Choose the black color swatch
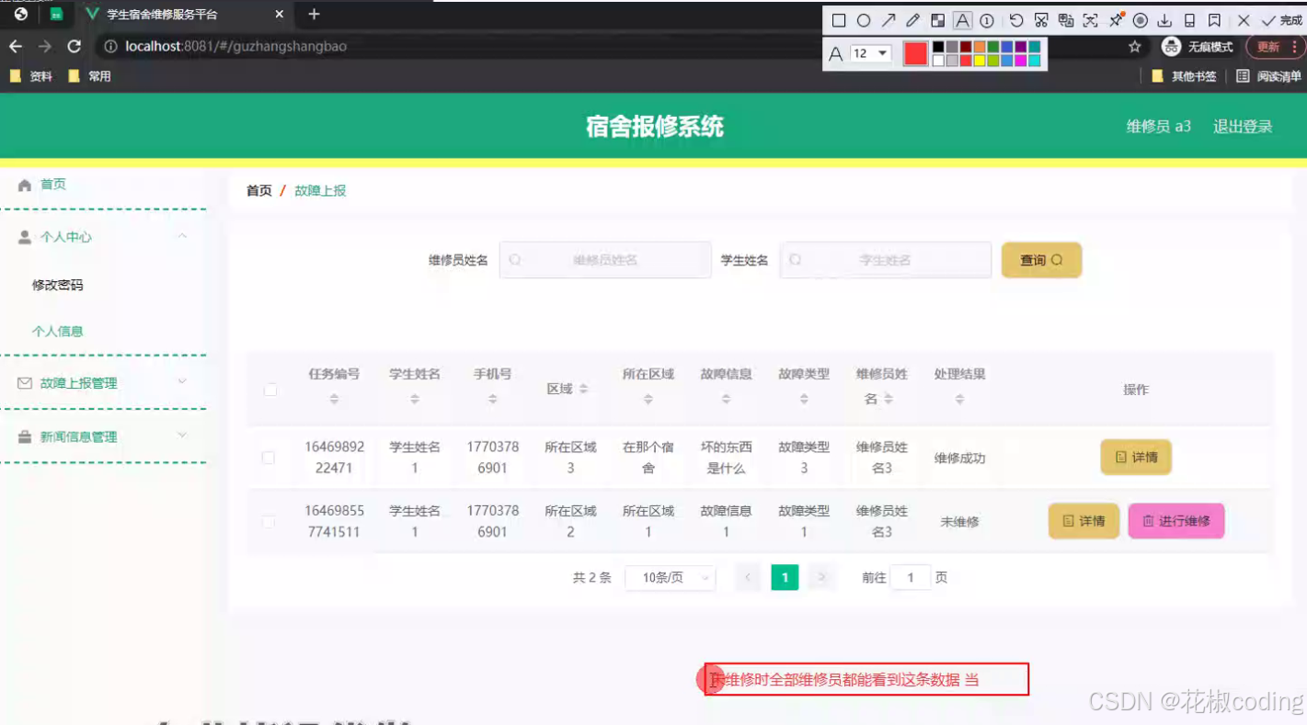This screenshot has width=1307, height=725. 938,47
